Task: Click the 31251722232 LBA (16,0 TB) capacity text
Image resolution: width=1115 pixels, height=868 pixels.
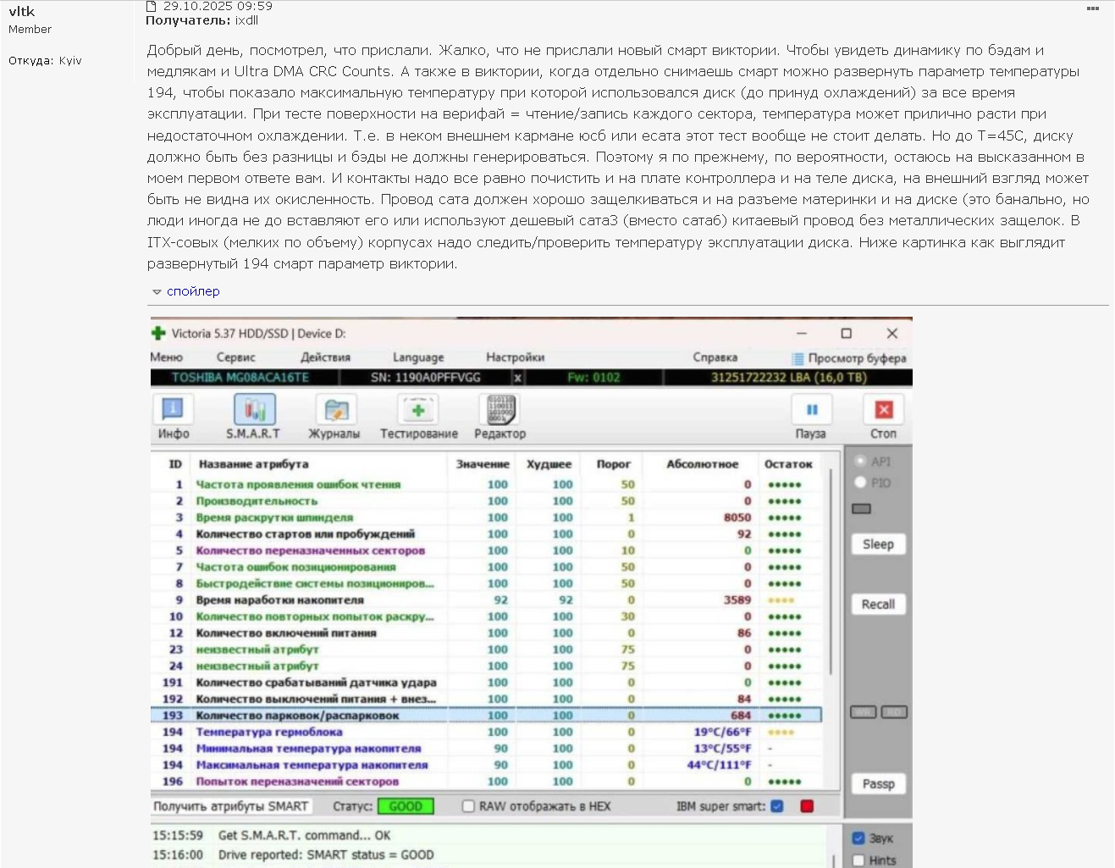Action: (x=789, y=378)
